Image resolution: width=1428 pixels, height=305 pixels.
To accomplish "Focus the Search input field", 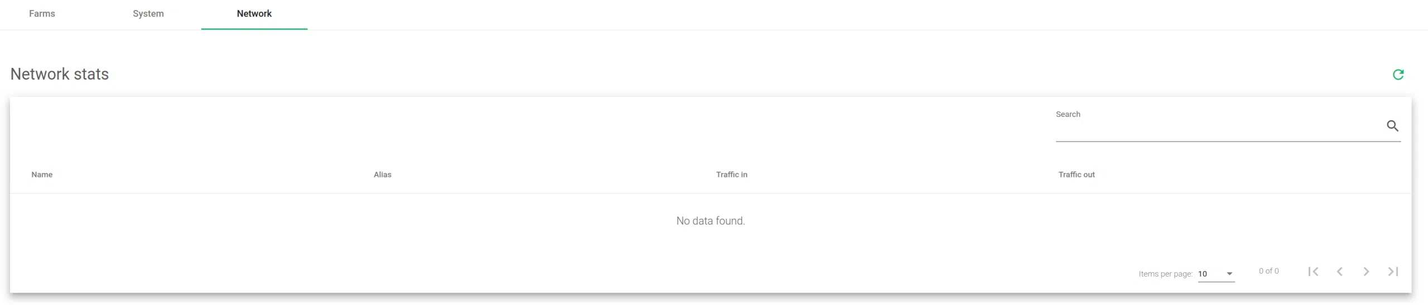I will point(1216,131).
